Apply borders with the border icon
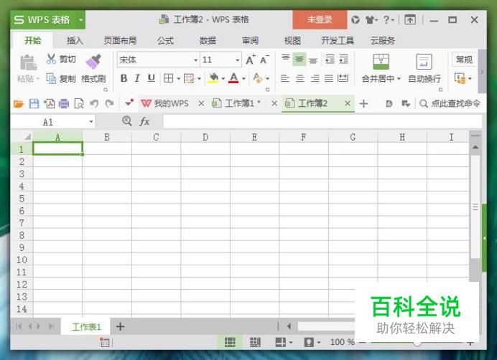The image size is (497, 360). (168, 78)
